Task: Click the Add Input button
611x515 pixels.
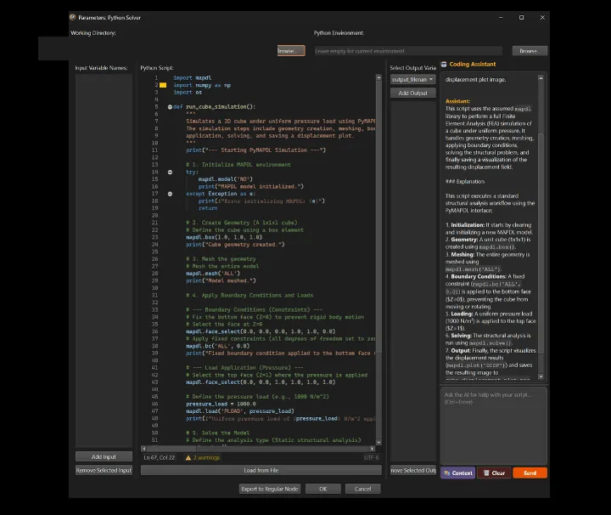Action: (x=104, y=457)
